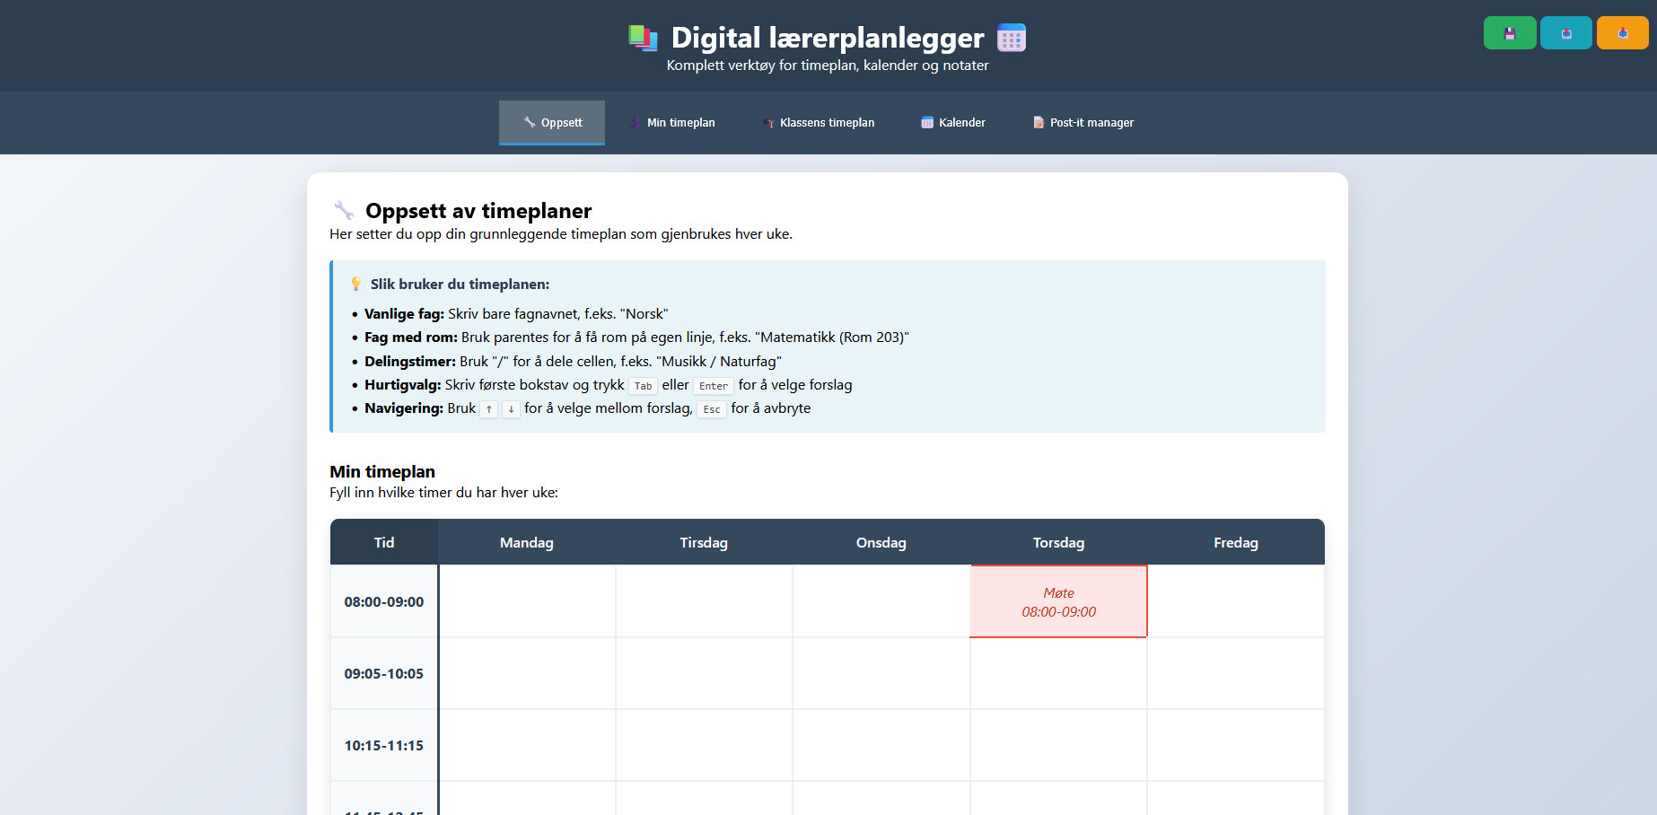
Task: Click the down arrow key hint
Action: pos(511,409)
